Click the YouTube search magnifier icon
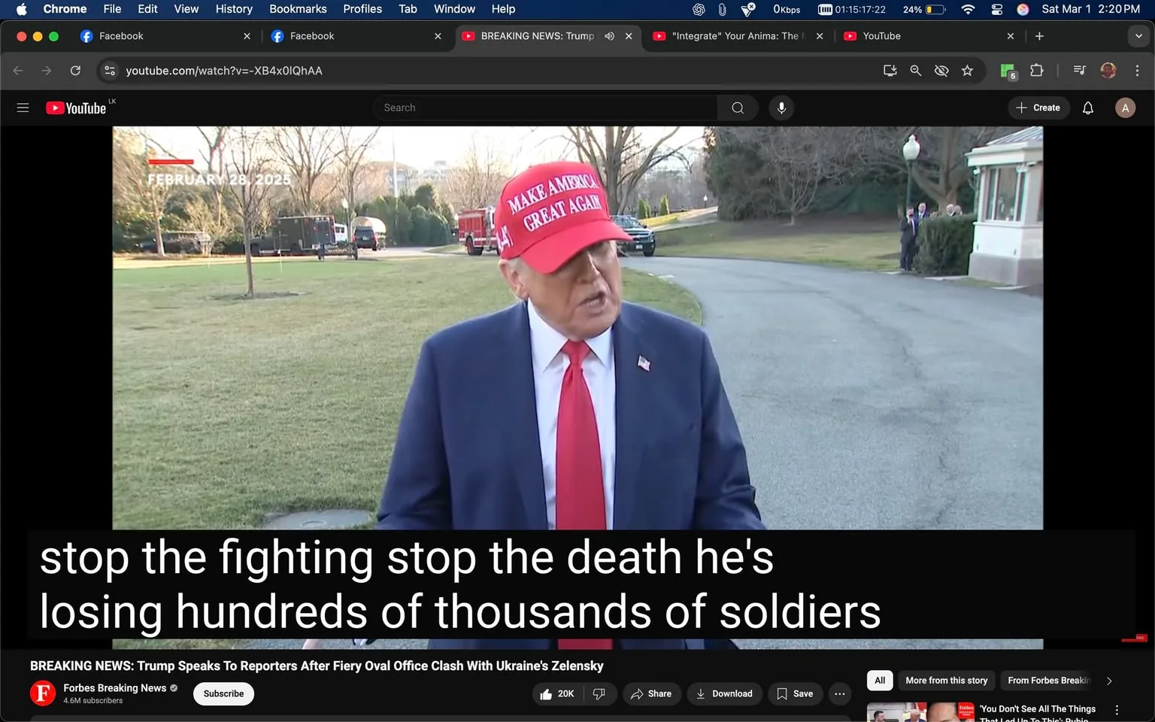This screenshot has height=722, width=1155. pos(737,108)
